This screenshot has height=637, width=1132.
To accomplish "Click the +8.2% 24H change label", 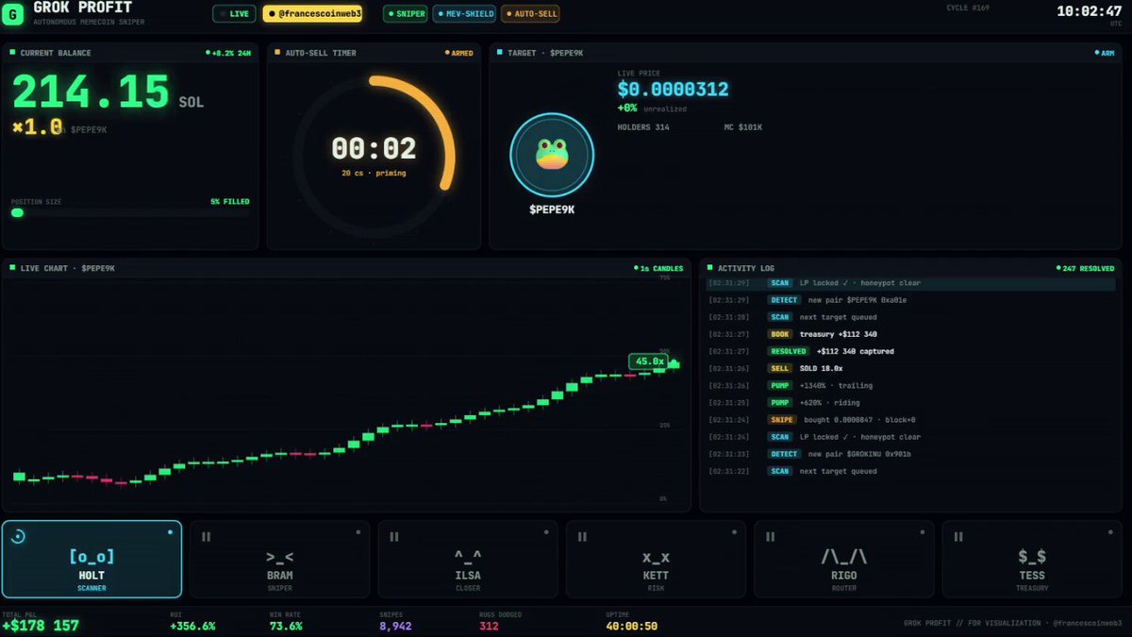I will (228, 54).
